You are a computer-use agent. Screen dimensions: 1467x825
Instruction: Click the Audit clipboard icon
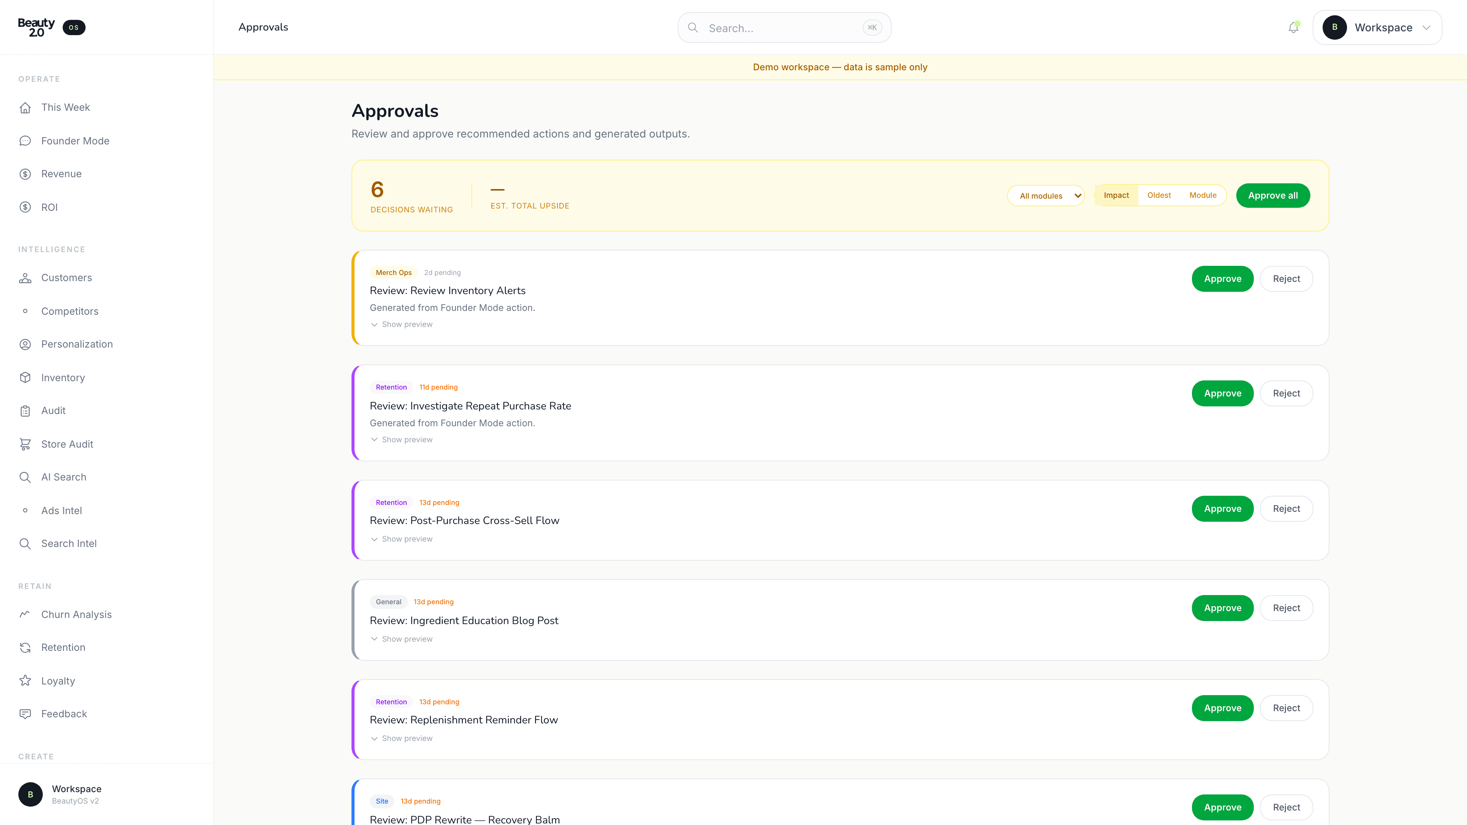pyautogui.click(x=25, y=411)
